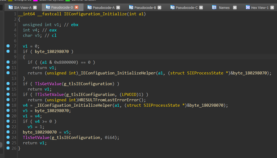Switch to the IDA View-A tab
The image size is (277, 158).
pyautogui.click(x=23, y=8)
